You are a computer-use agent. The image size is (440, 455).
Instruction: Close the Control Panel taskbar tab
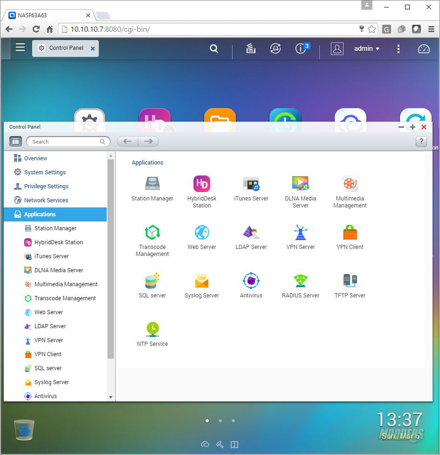click(x=93, y=48)
